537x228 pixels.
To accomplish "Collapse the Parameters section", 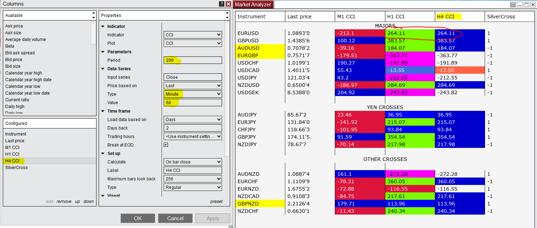I will click(x=103, y=52).
